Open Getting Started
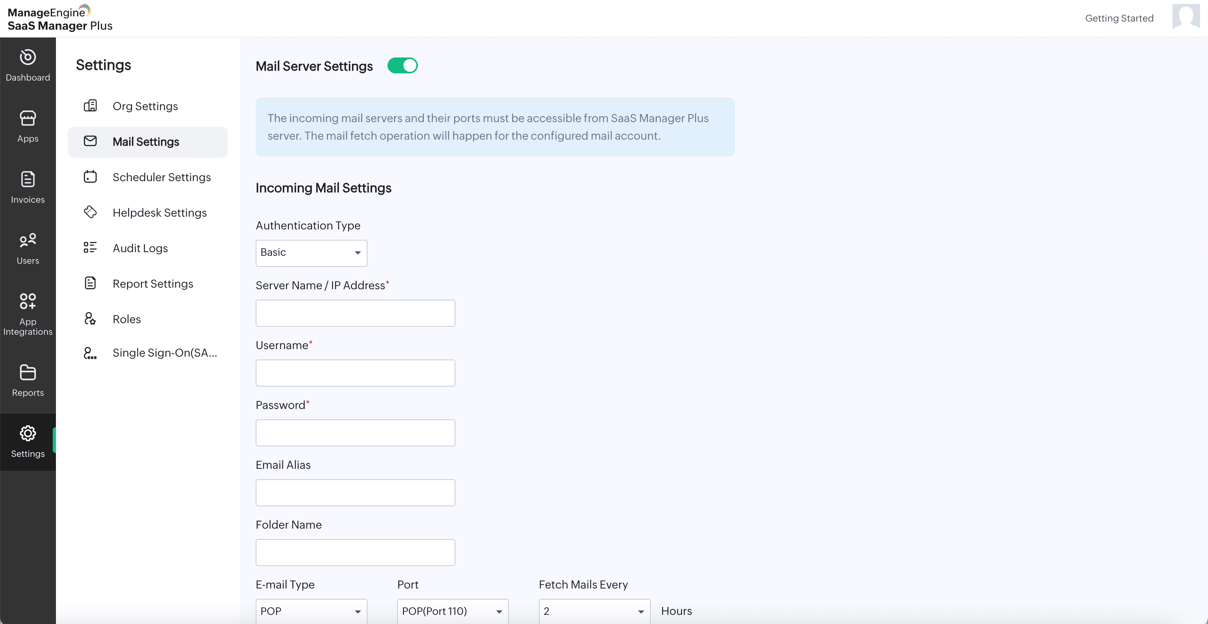This screenshot has width=1208, height=624. (x=1120, y=18)
